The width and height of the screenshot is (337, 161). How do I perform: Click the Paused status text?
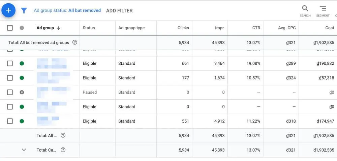point(90,92)
